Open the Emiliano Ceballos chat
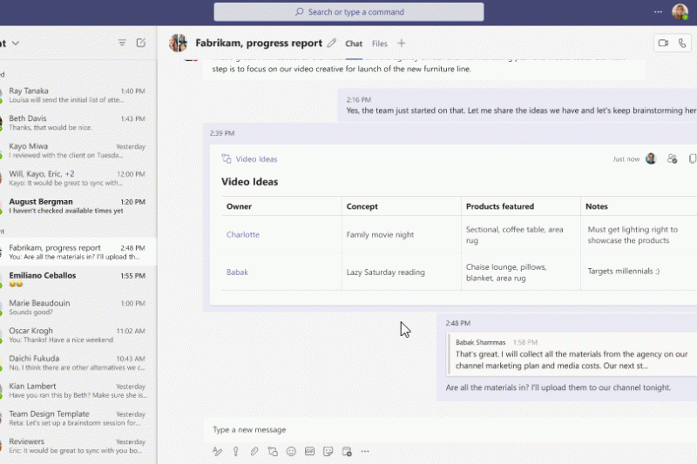 [x=78, y=279]
